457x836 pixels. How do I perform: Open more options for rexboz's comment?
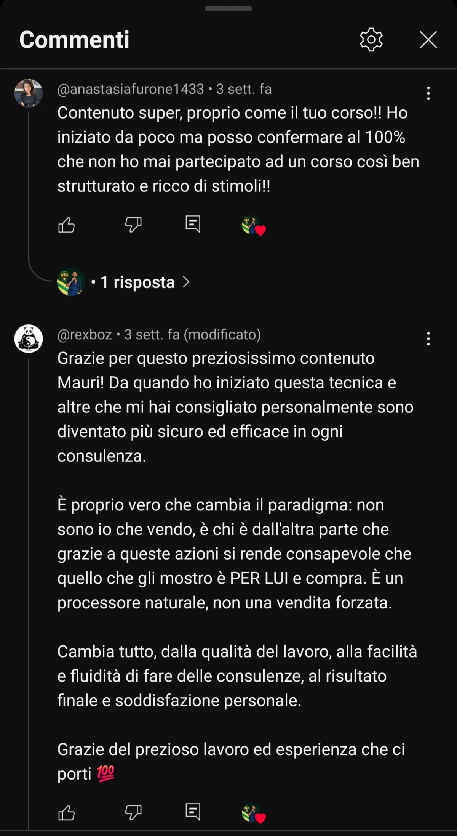point(428,339)
